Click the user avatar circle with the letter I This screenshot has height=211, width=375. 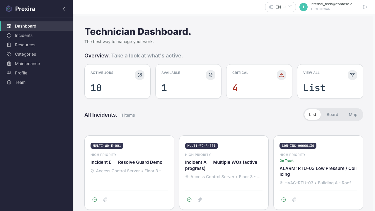pyautogui.click(x=304, y=7)
